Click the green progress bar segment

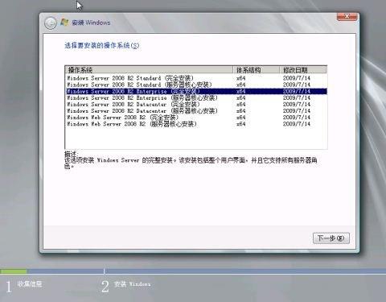[x=14, y=271]
